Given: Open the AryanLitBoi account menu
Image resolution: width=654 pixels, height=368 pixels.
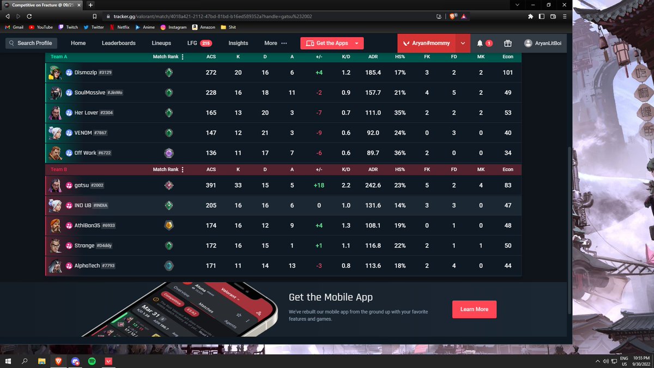Looking at the screenshot, I should [542, 43].
